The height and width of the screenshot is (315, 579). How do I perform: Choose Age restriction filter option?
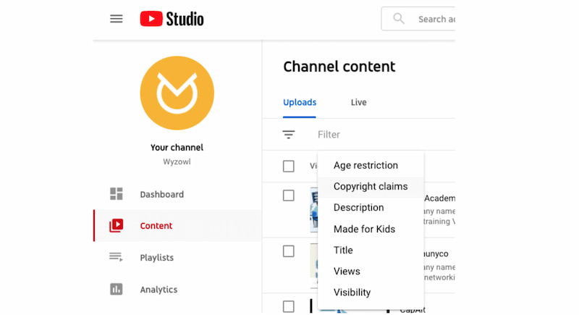pos(371,165)
